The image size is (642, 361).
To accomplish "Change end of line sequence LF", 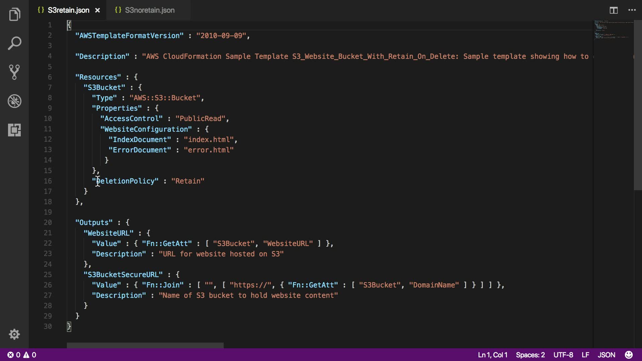I will point(585,355).
